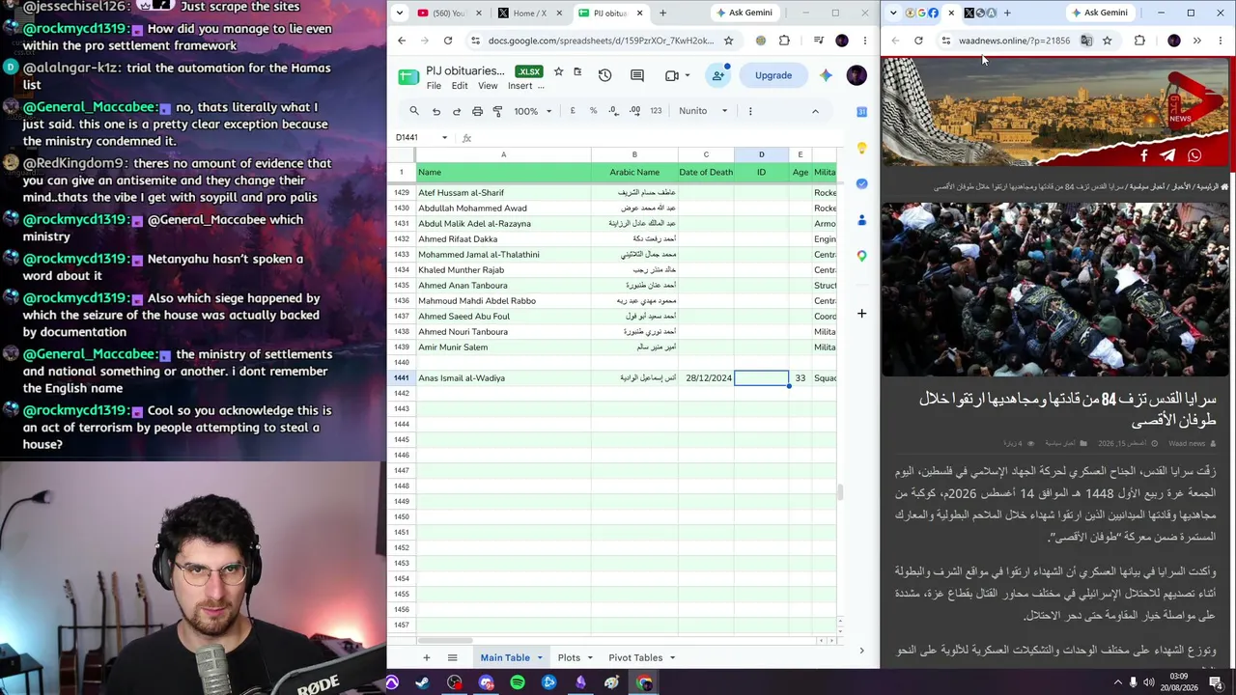Open the Google account avatar in Sheets
Viewport: 1236px width, 695px height.
click(857, 75)
